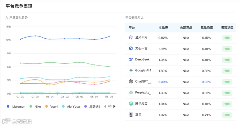Toggle Vuori series in legend

51,107
